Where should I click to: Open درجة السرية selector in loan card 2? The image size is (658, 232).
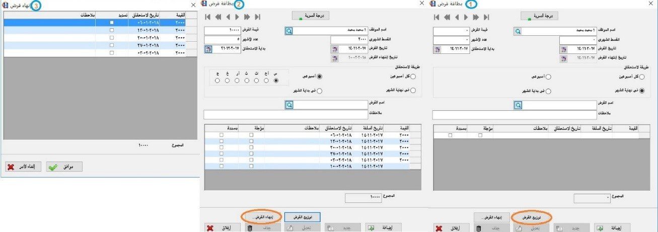pyautogui.click(x=311, y=16)
